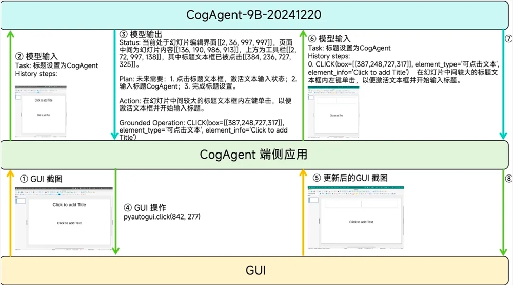Select the slide thumbnail in the step ① screenshot panel

point(21,201)
